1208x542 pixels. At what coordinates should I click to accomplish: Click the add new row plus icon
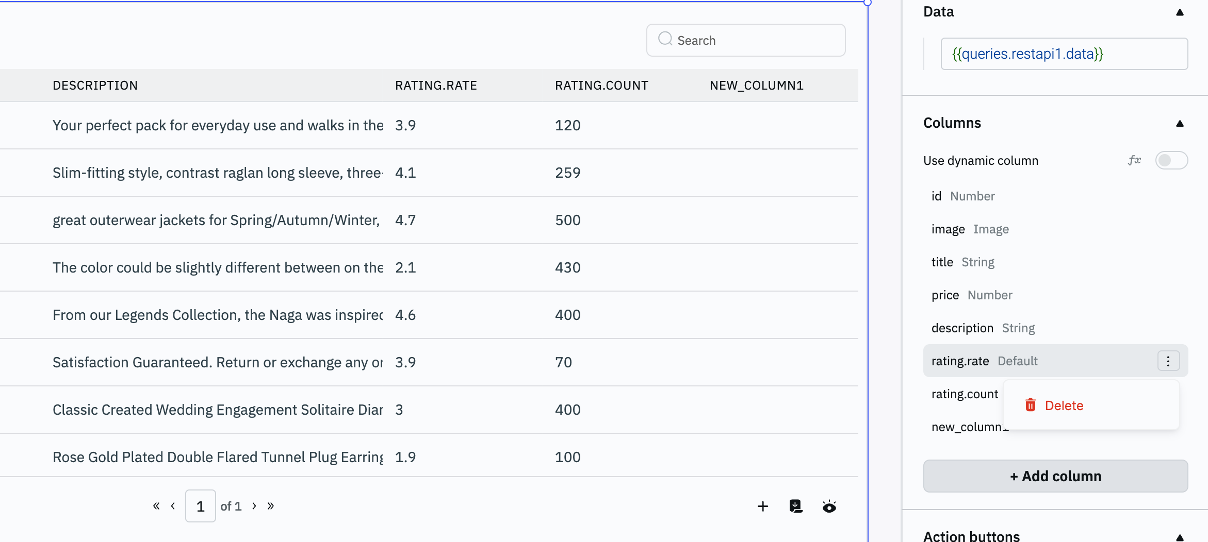tap(762, 506)
